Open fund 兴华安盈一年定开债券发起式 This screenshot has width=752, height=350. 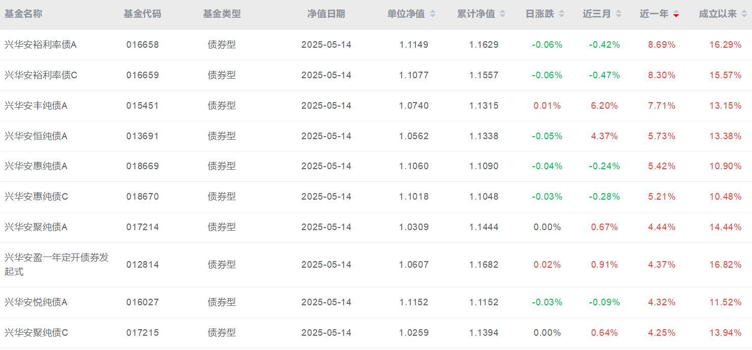[57, 265]
